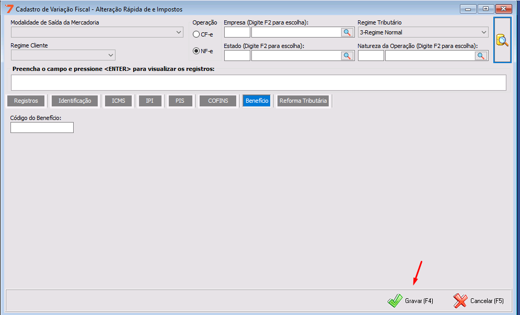Open the Reforma Tributária tab
Screen dimensions: 520x315
point(303,101)
